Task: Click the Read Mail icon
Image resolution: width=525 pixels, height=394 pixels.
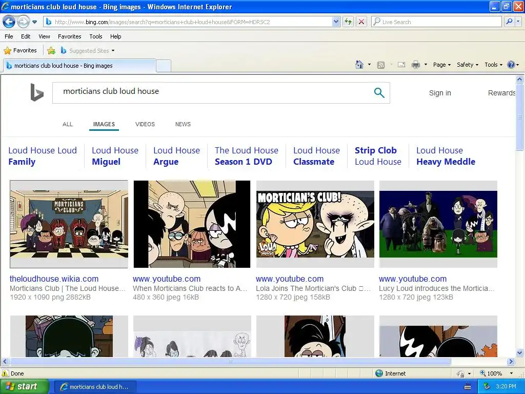Action: point(401,65)
